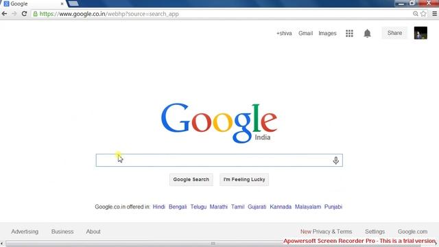
Task: Open the Google apps grid
Action: [x=349, y=34]
